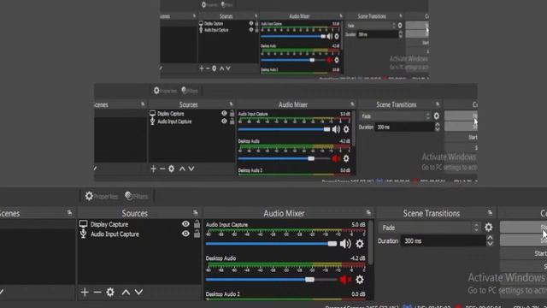The image size is (547, 308).
Task: Adjust Audio Input Capture volume slider in largest mixer
Action: click(x=272, y=244)
